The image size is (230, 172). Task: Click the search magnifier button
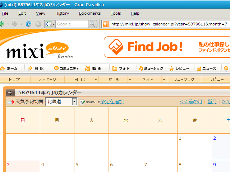coord(93,24)
